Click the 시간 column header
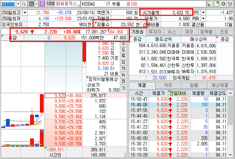 click(139, 93)
